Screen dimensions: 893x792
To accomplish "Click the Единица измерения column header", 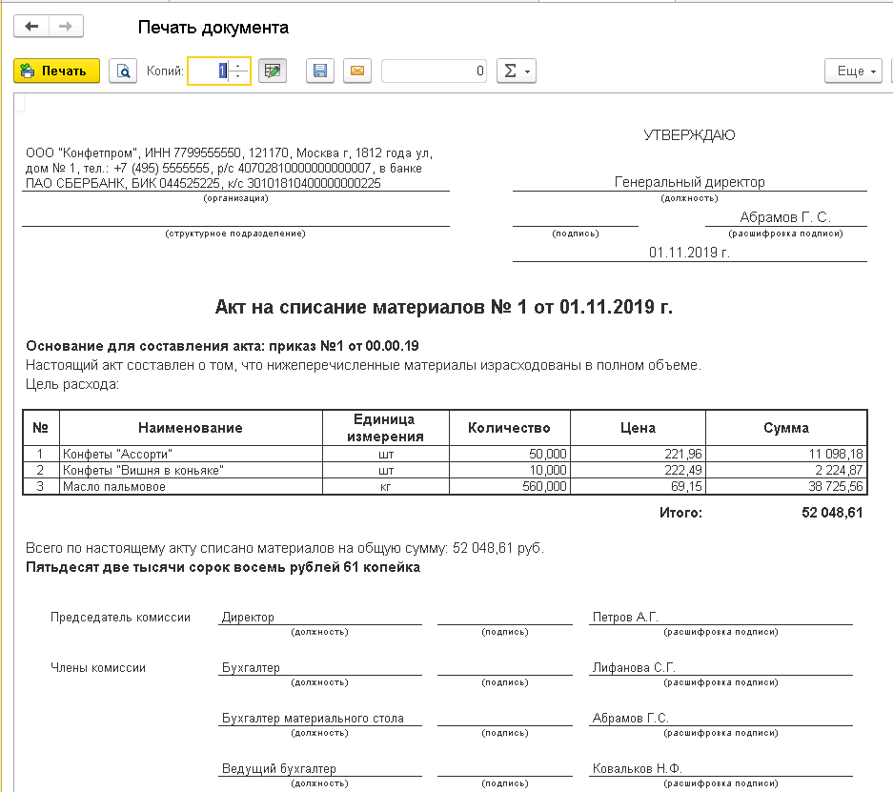I will coord(386,428).
